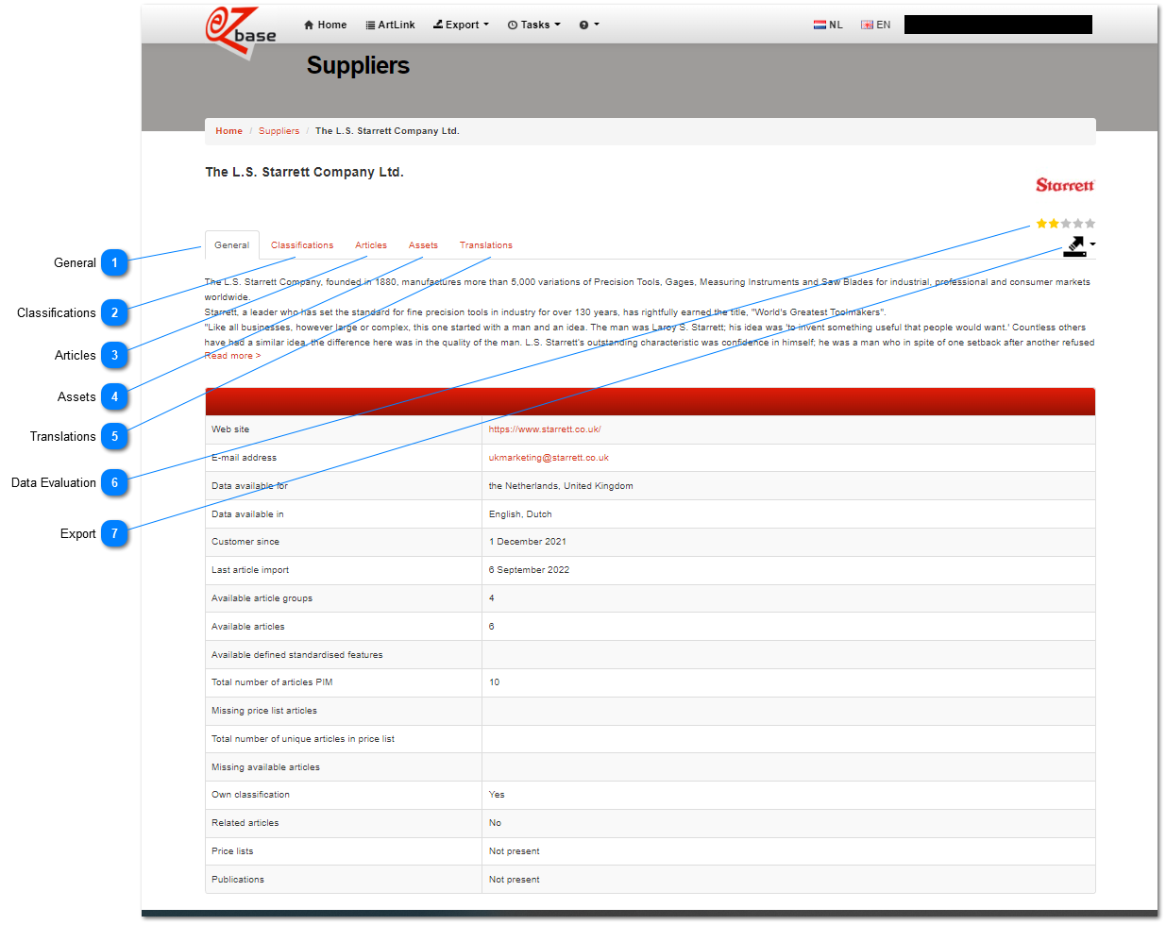Click the 'No' value for Related articles
1166x925 pixels.
pyautogui.click(x=495, y=823)
